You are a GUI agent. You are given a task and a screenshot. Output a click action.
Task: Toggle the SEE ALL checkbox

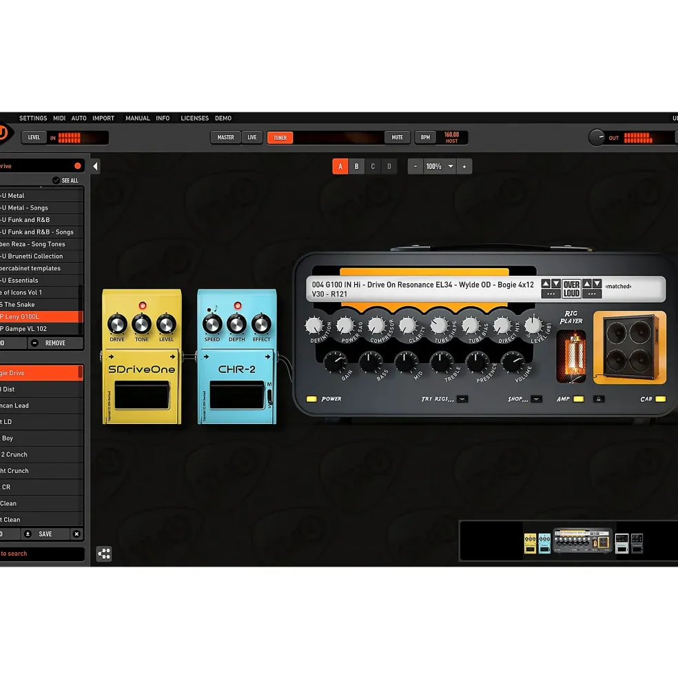[56, 180]
